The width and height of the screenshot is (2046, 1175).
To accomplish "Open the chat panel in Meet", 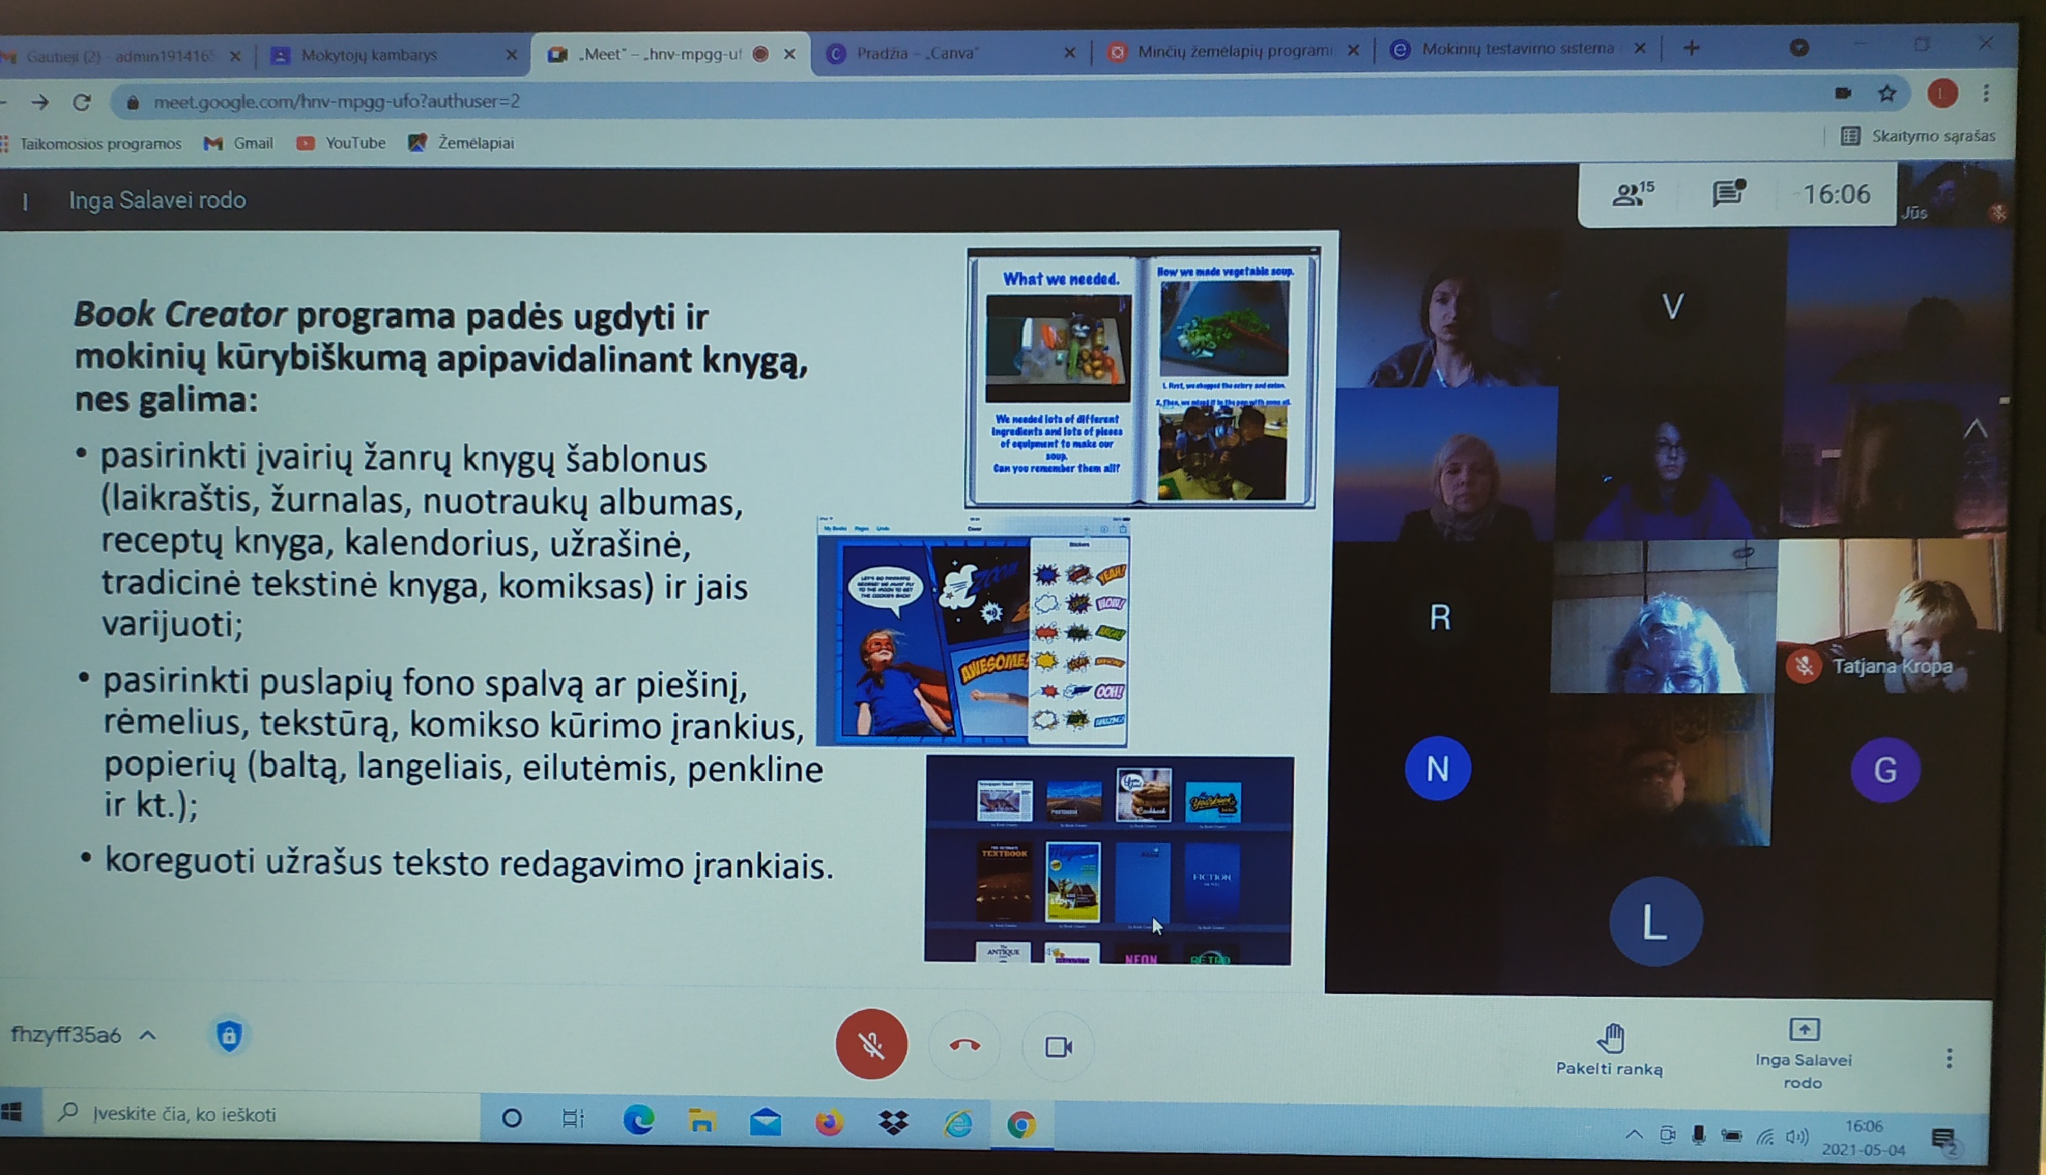I will pyautogui.click(x=1728, y=193).
